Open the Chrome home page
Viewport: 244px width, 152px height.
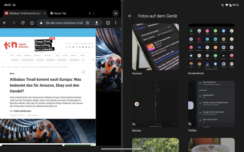(32, 23)
